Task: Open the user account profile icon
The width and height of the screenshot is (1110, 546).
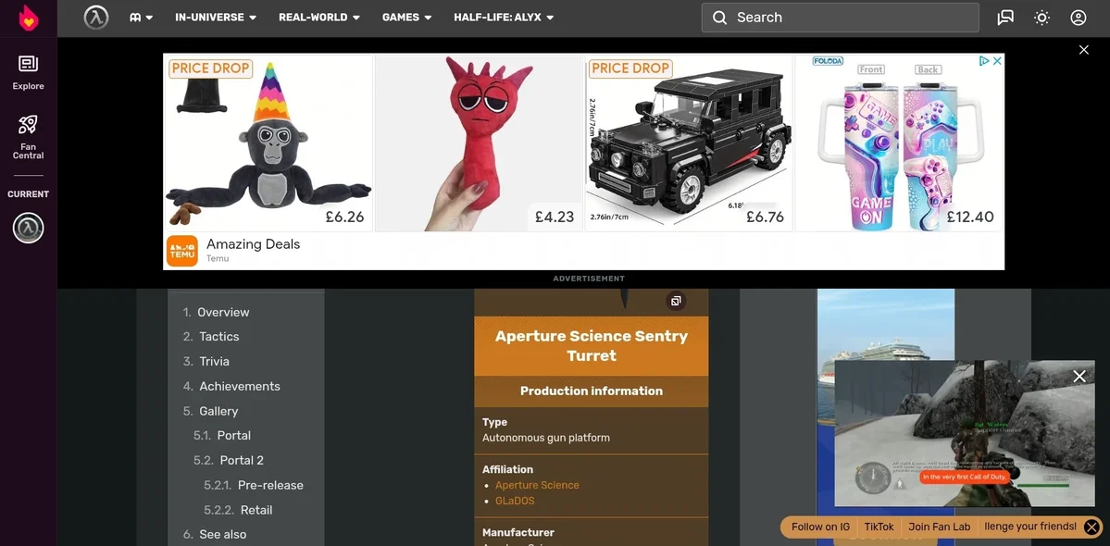Action: coord(1079,18)
